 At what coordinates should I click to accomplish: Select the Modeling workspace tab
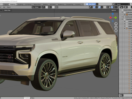(13, 4)
